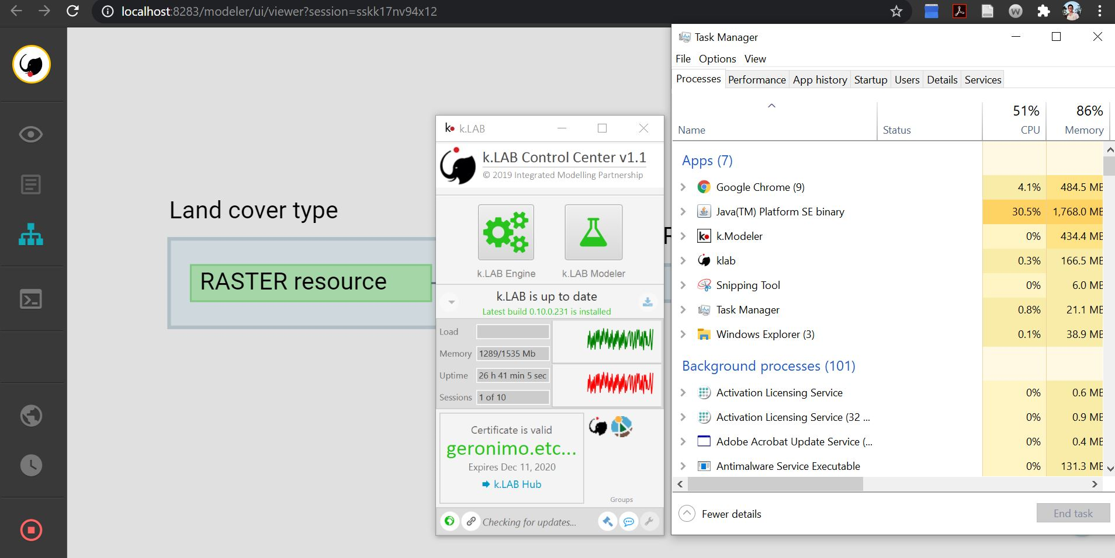
Task: Open the terminal console icon in the sidebar
Action: tap(31, 299)
